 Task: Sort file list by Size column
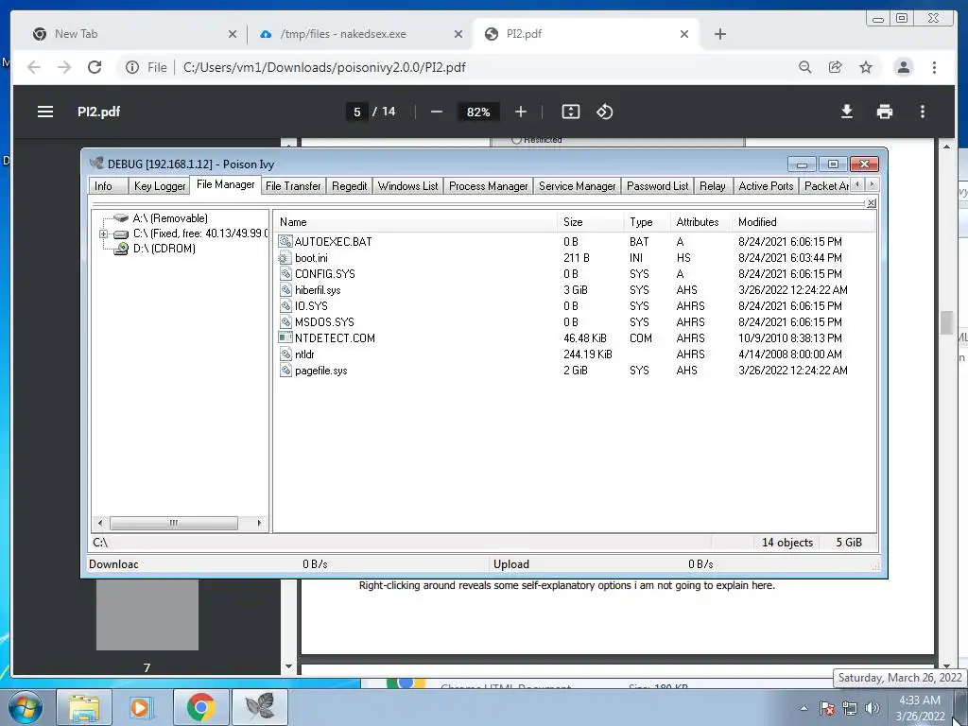(591, 221)
